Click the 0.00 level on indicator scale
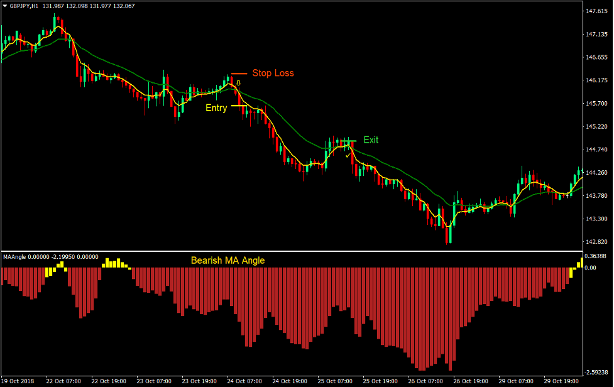Screen dimensions: 614x387 tap(591, 266)
